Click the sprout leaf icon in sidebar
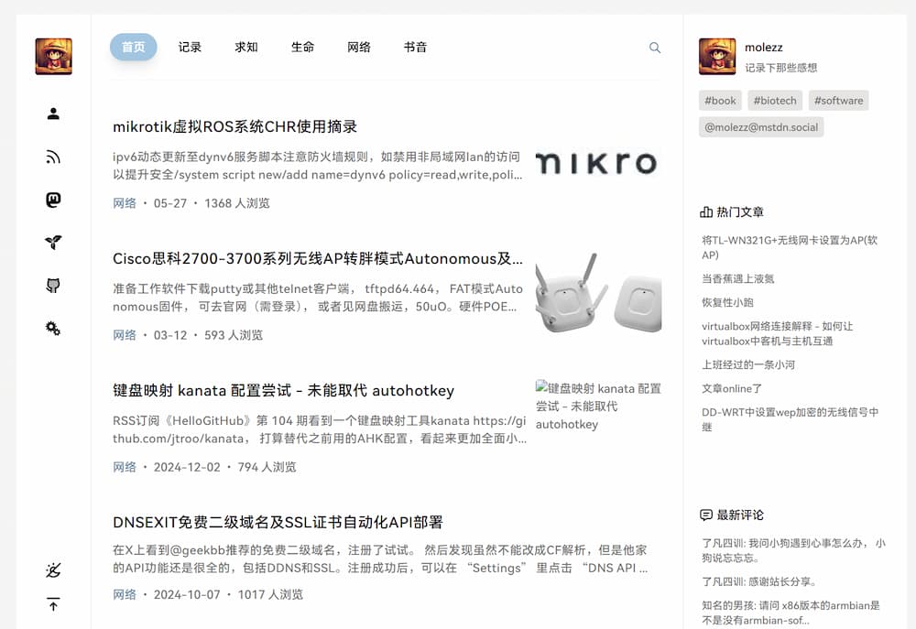 pyautogui.click(x=53, y=243)
